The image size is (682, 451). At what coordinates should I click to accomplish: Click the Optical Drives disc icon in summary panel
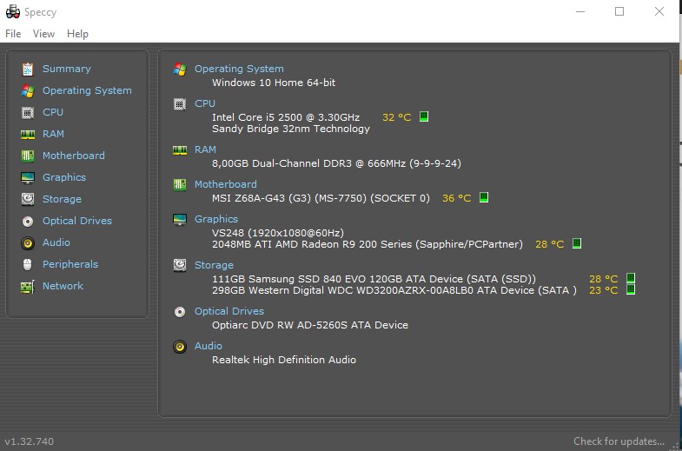180,312
